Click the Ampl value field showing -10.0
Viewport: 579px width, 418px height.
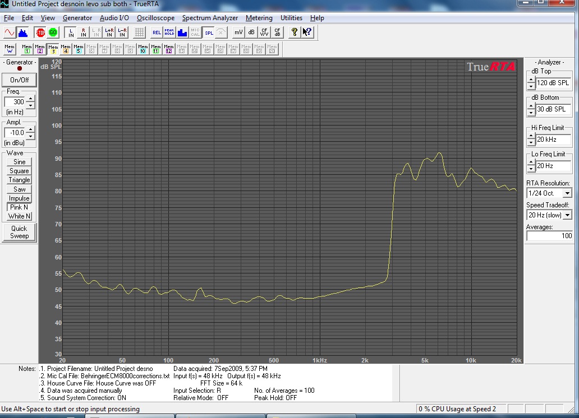[15, 132]
